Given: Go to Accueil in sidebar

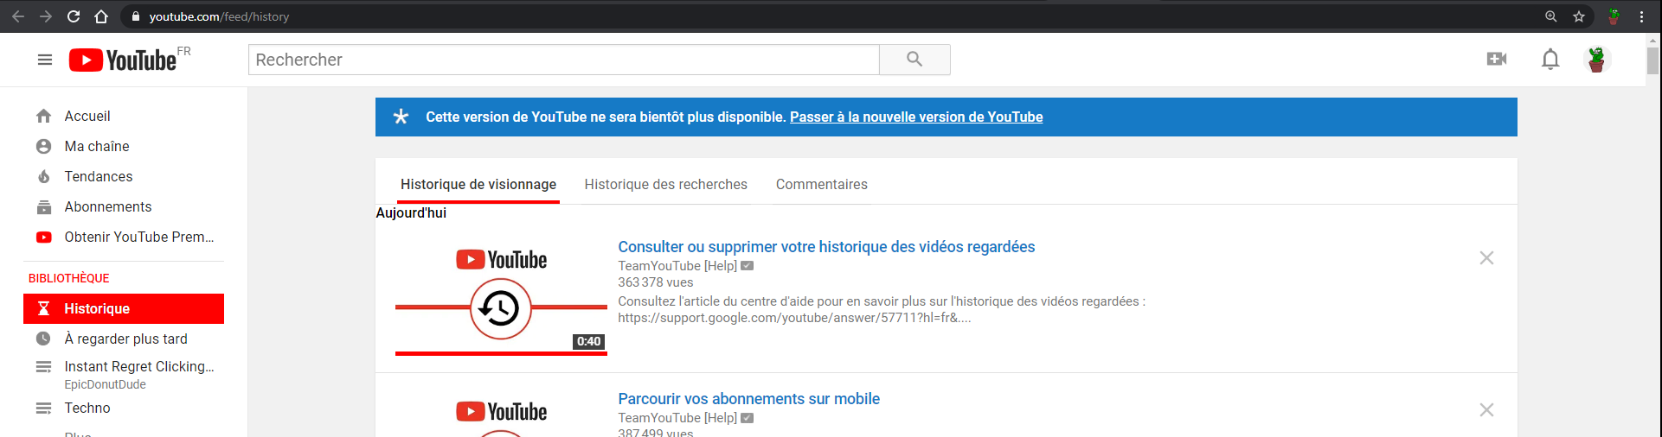Looking at the screenshot, I should (124, 116).
